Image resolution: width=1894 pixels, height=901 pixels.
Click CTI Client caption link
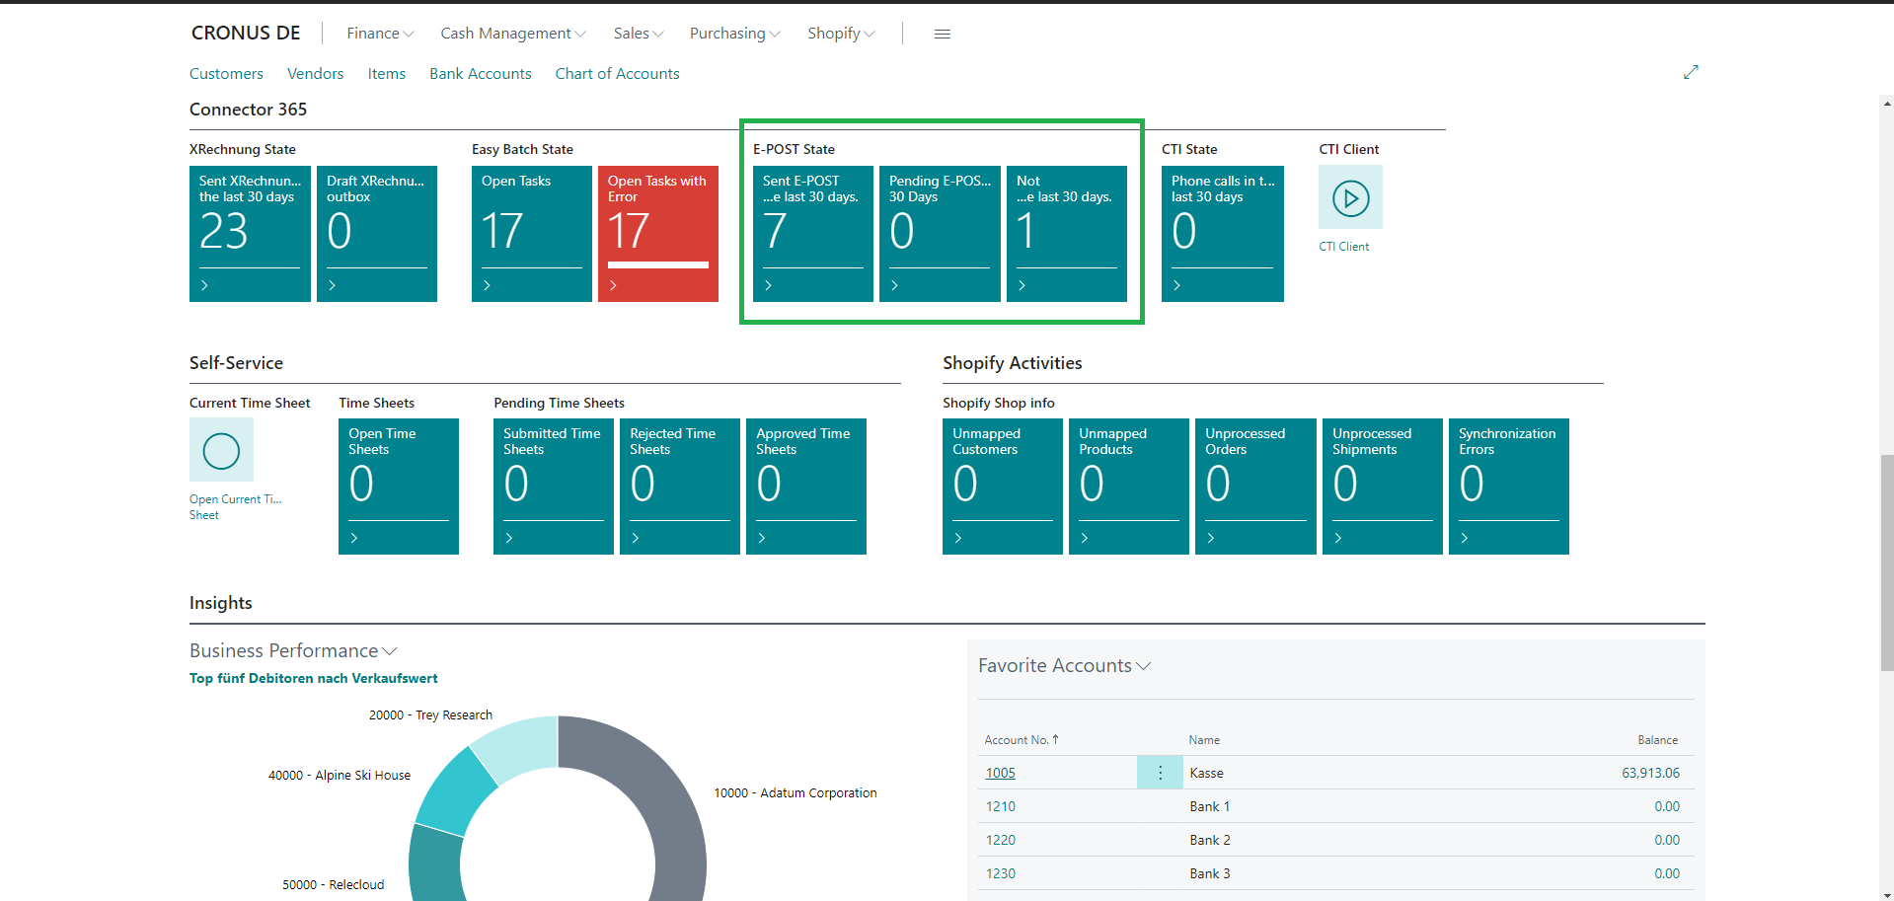(1343, 247)
